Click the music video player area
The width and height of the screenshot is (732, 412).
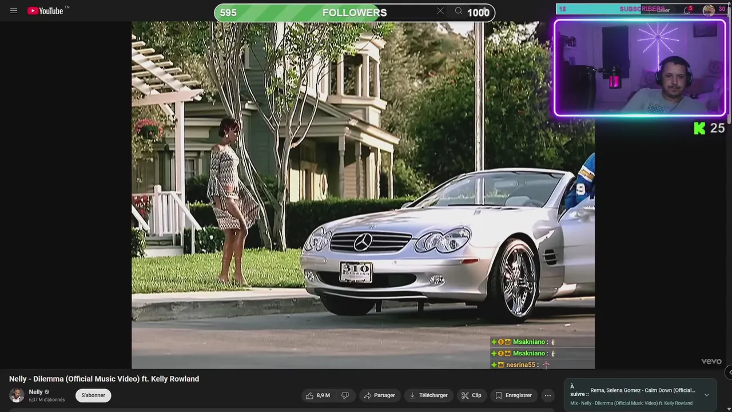[x=363, y=195]
